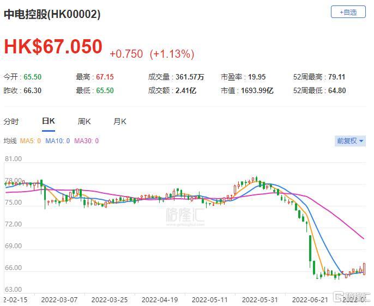Click the price change +0.750 (+1.13%)
374x306 pixels.
coord(152,54)
